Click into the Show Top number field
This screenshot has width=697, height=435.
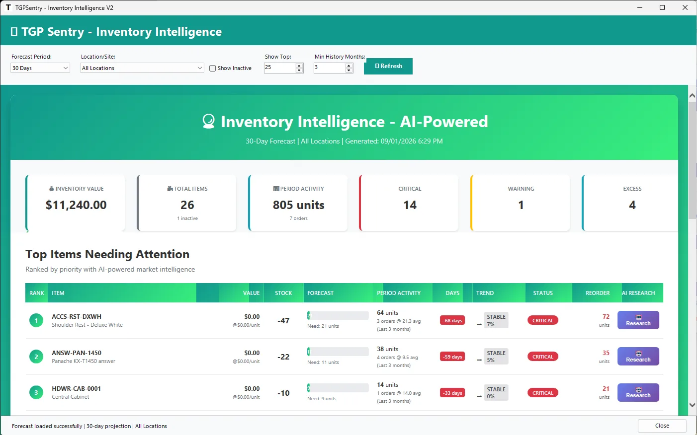(280, 68)
